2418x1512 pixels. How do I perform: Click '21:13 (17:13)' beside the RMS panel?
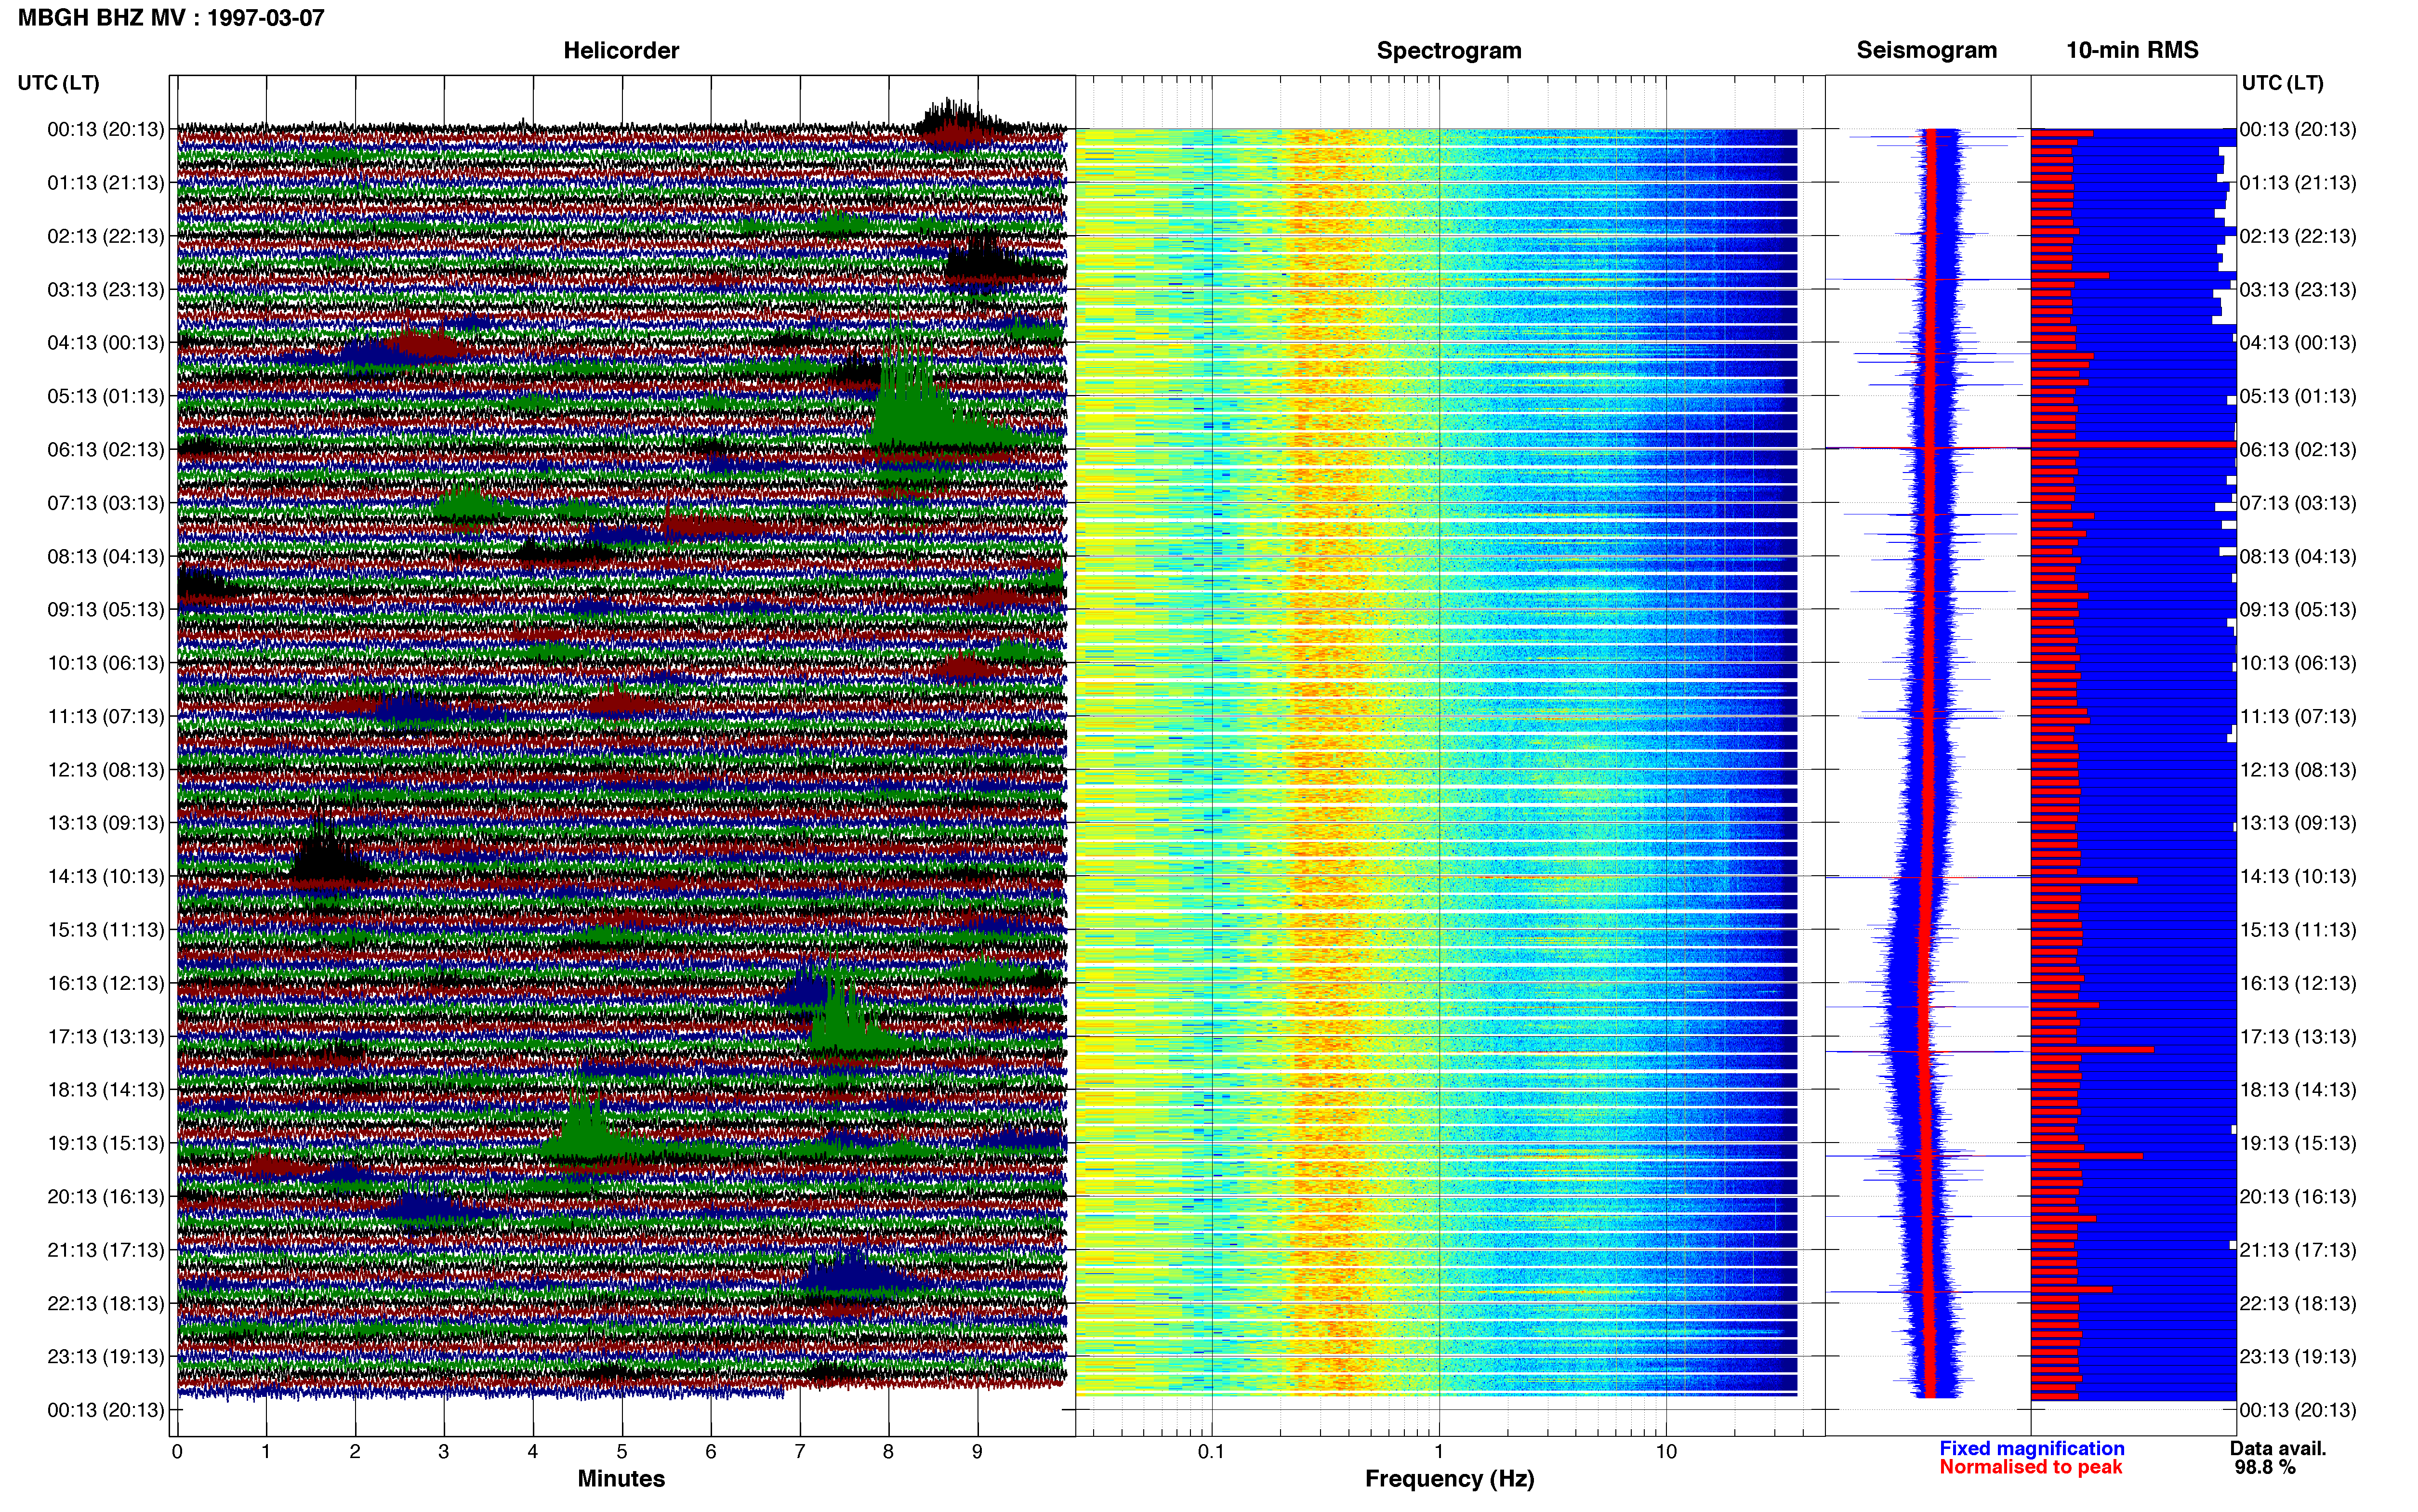tap(2298, 1250)
